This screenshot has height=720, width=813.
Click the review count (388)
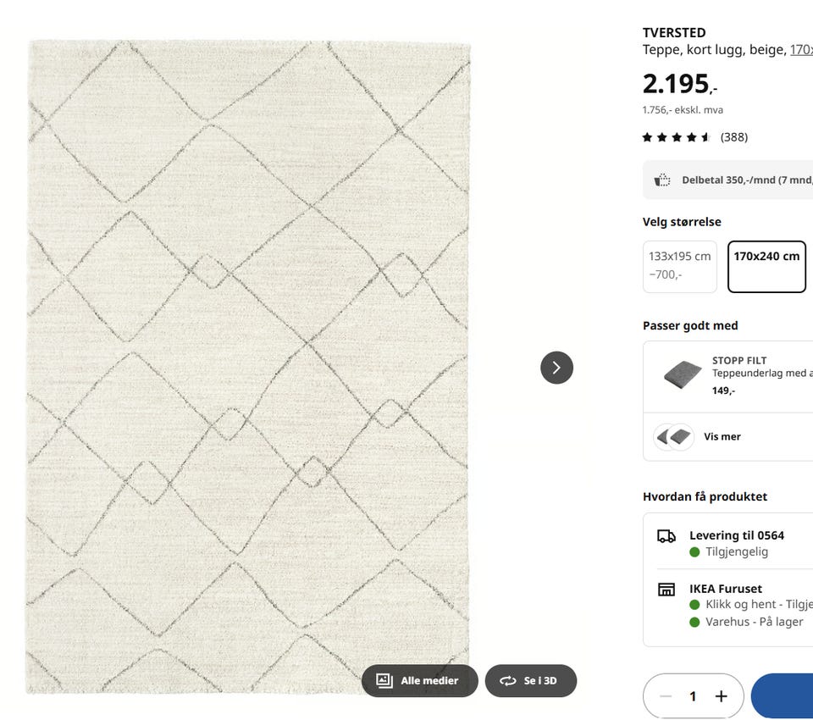(734, 137)
